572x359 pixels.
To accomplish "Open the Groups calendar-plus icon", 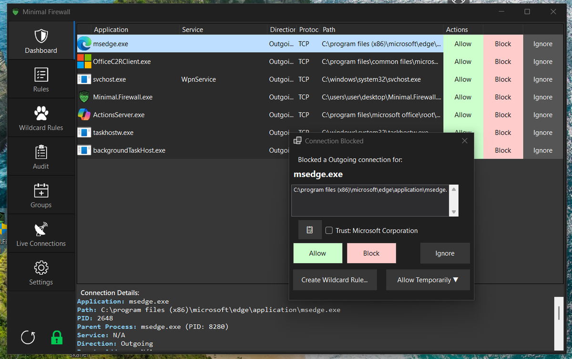I will point(41,190).
